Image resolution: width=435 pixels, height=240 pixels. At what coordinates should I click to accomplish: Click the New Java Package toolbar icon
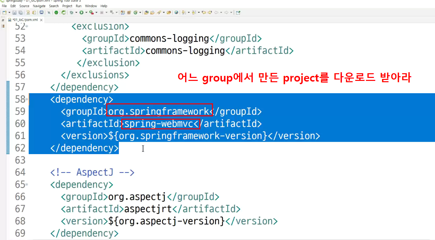(129, 13)
